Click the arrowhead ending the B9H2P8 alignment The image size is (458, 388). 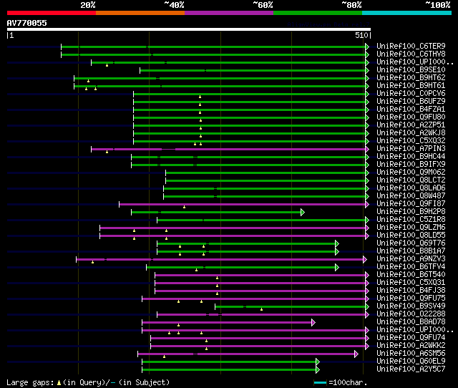(x=303, y=212)
